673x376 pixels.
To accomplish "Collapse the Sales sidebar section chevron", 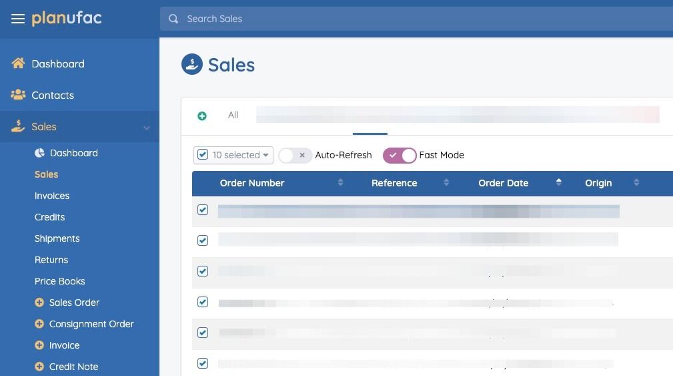I will [147, 128].
